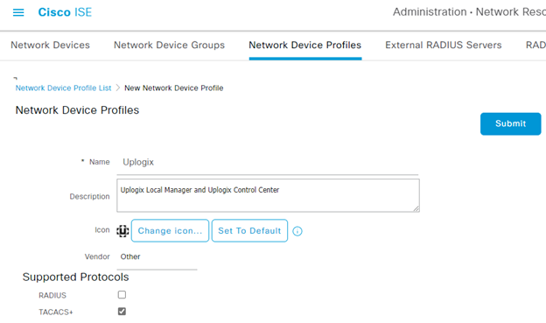Uncheck the TACACS+ protocol checkbox
The image size is (546, 323).
(122, 311)
